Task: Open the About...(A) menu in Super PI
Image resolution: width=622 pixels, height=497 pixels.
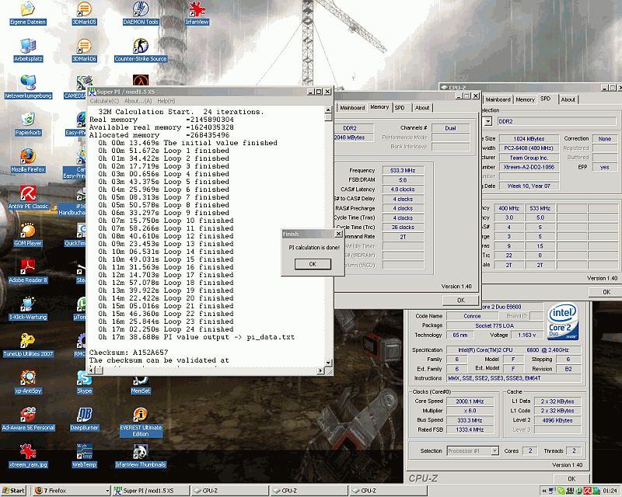Action: (x=138, y=101)
